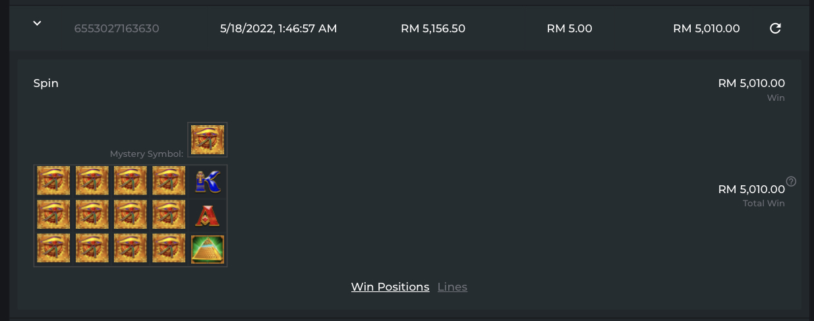Viewport: 814px width, 321px height.
Task: Click the replay refresh icon
Action: click(x=775, y=28)
